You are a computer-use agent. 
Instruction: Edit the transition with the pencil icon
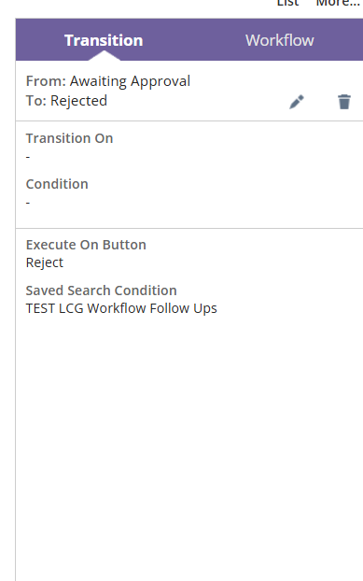(297, 102)
